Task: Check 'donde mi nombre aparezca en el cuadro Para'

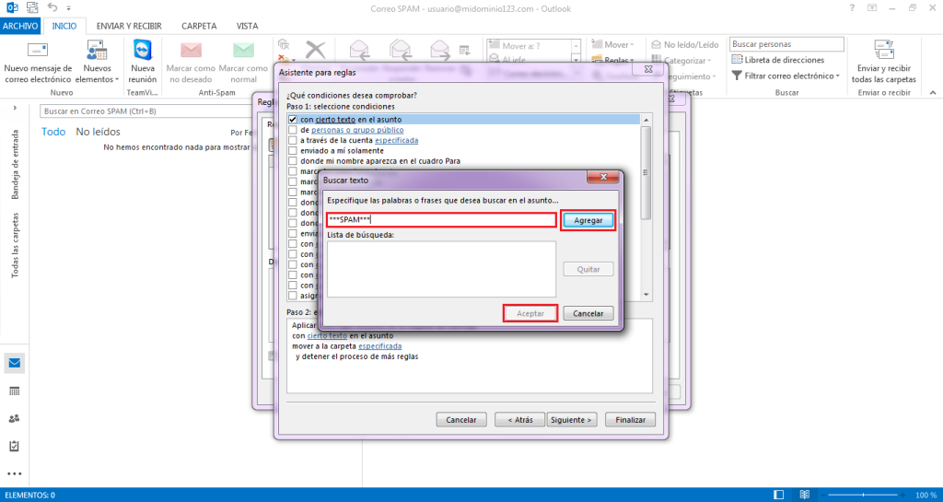Action: (293, 161)
